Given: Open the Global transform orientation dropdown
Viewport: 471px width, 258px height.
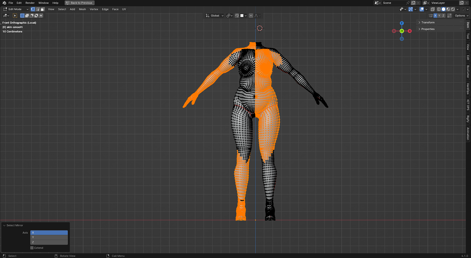Looking at the screenshot, I should (x=215, y=16).
